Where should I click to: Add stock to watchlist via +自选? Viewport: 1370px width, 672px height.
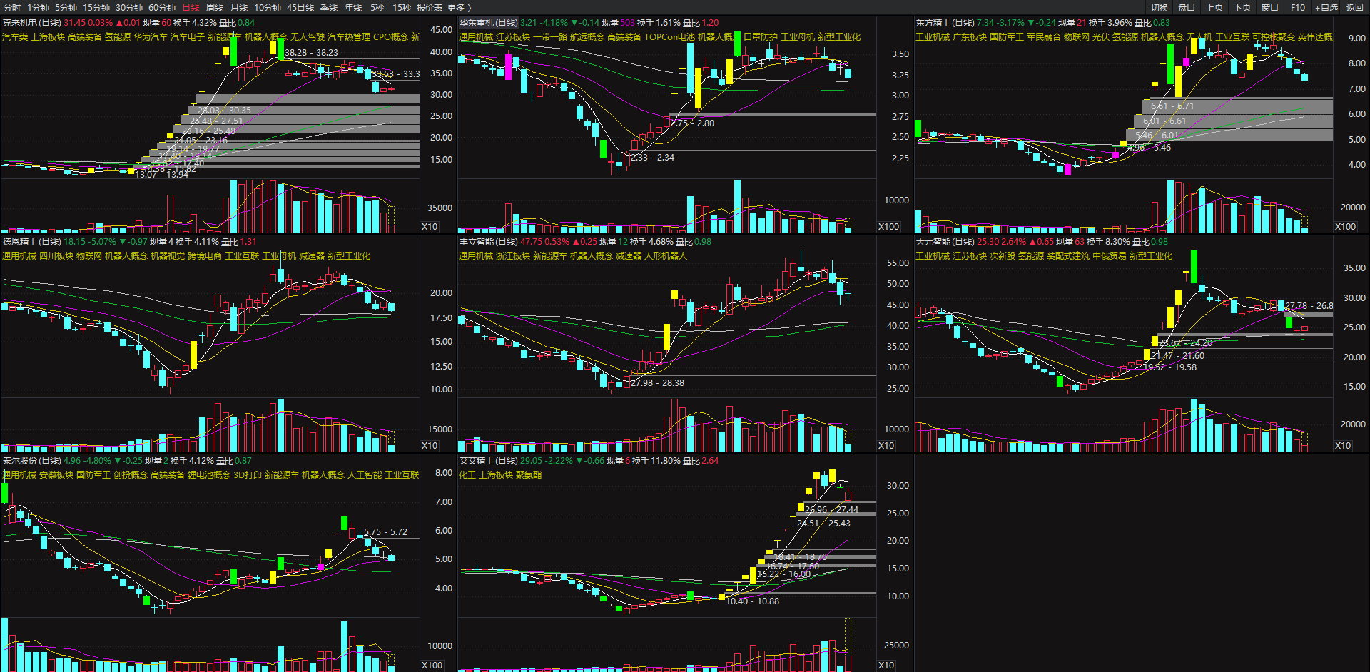tap(1326, 7)
